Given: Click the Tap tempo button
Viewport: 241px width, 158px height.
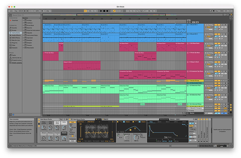Looking at the screenshot, I should coord(16,11).
